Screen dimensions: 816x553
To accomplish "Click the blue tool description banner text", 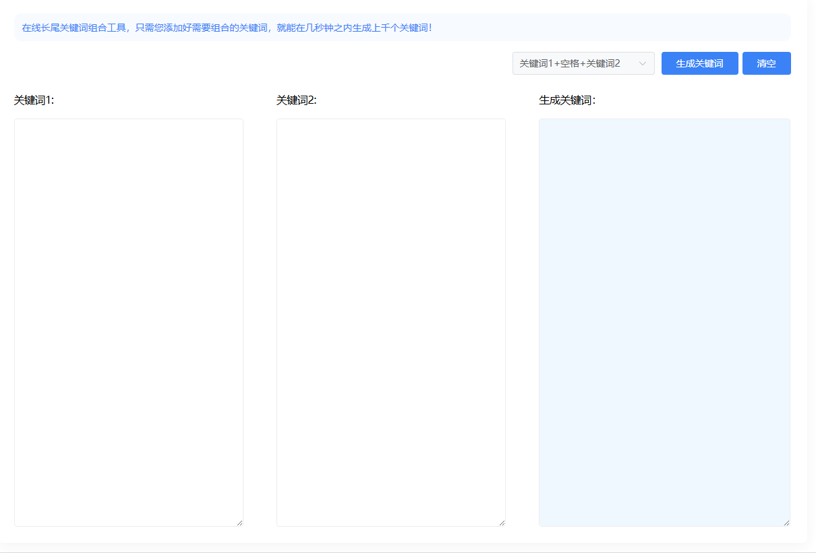I will (x=227, y=28).
